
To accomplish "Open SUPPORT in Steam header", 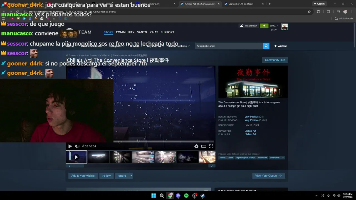I will [167, 32].
